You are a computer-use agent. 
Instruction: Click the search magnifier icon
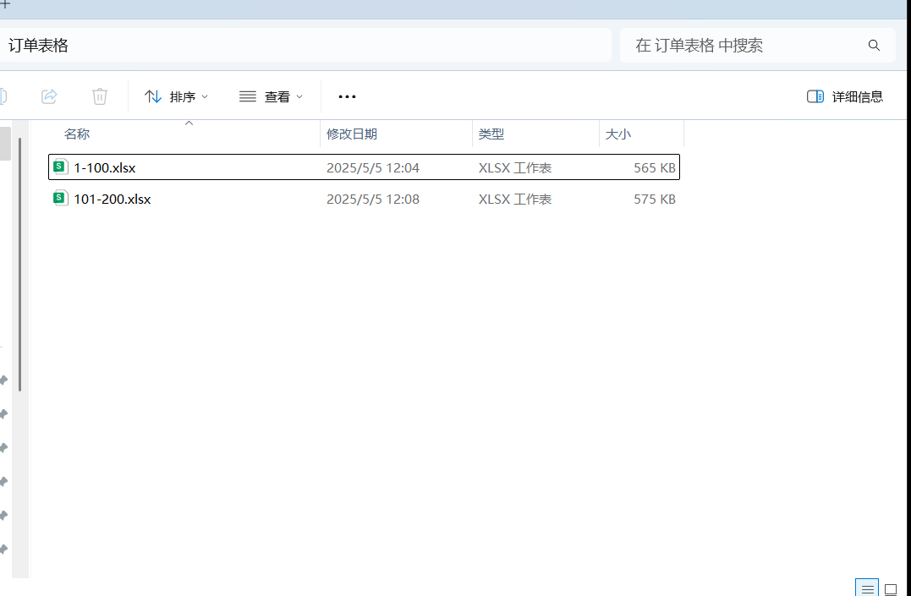(874, 46)
